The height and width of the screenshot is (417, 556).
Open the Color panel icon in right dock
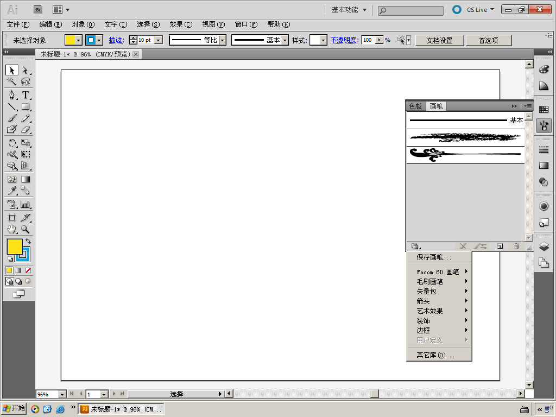[x=544, y=69]
